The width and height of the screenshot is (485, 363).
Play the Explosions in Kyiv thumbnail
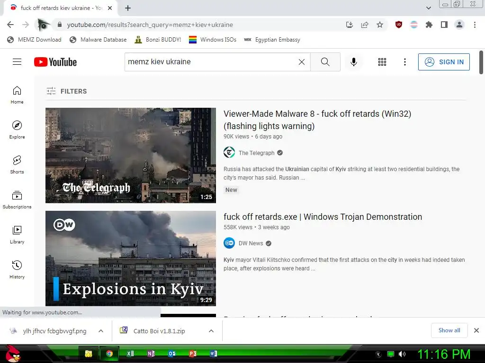point(131,259)
